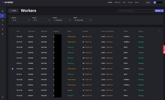Viewport: 165px width, 100px height.
Task: Click the Back button
Action: 13,11
